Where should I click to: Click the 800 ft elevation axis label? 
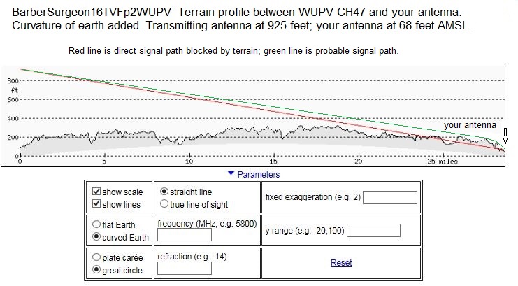[x=13, y=81]
